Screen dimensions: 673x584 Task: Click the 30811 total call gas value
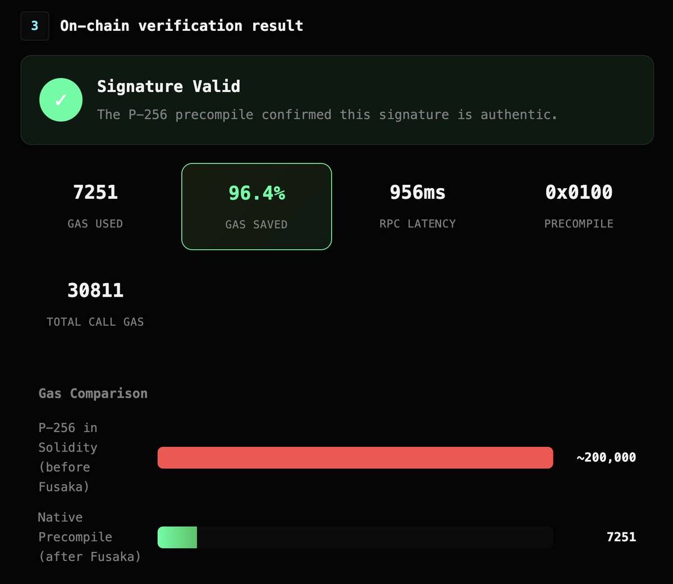[95, 290]
